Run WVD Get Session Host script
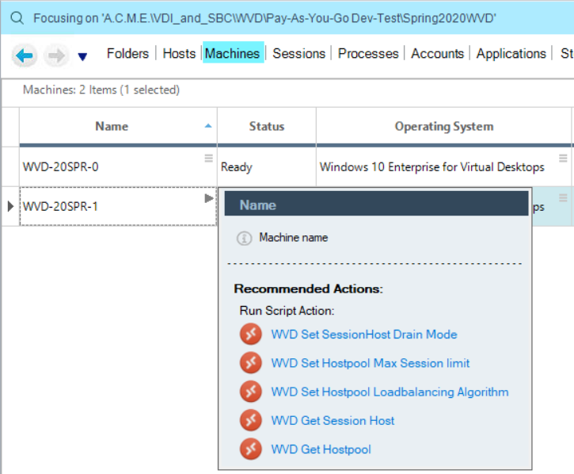Viewport: 574px width, 474px height. [x=333, y=420]
